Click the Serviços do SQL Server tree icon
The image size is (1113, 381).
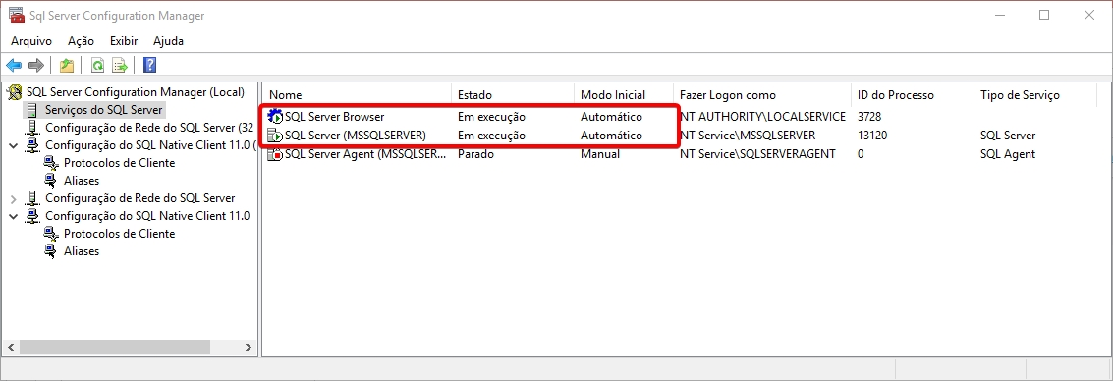(x=32, y=110)
